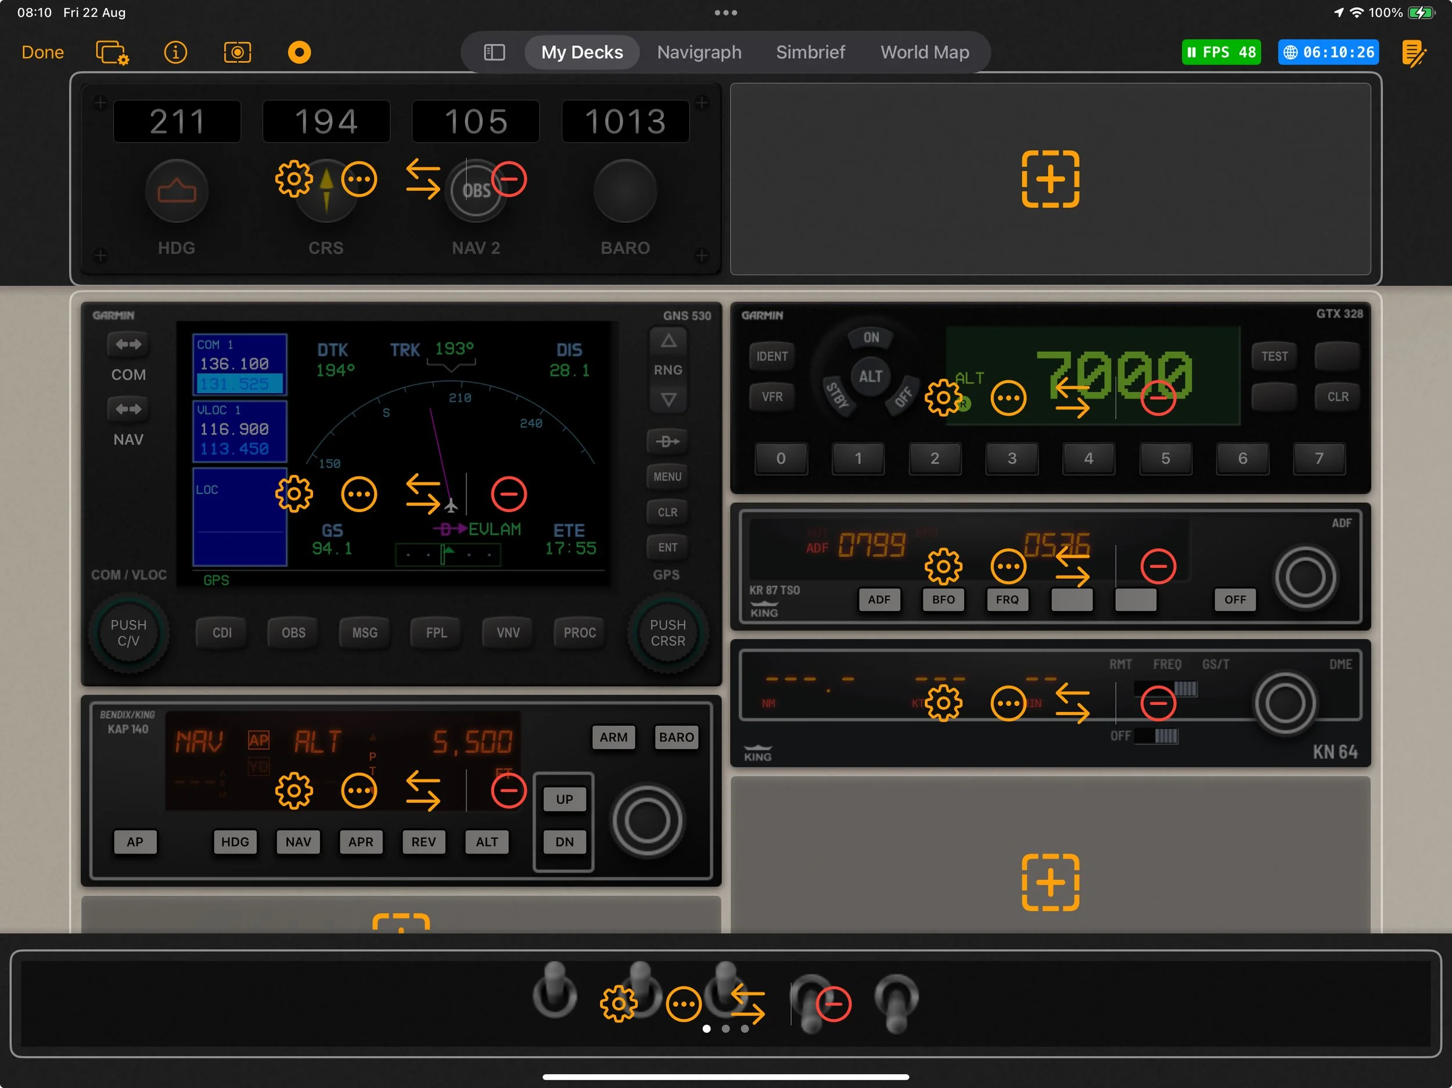Click the screenshot camera icon
The width and height of the screenshot is (1452, 1088).
tap(237, 52)
